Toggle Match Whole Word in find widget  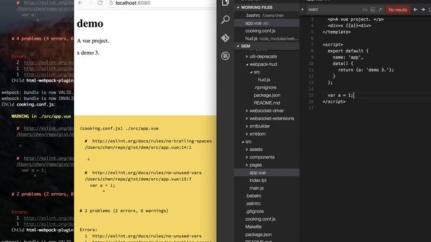click(x=372, y=9)
